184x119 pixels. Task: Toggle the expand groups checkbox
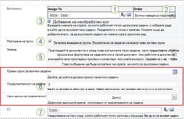click(x=50, y=41)
